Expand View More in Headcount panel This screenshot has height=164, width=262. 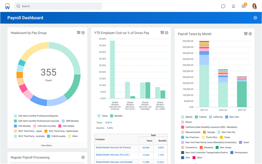tap(47, 145)
